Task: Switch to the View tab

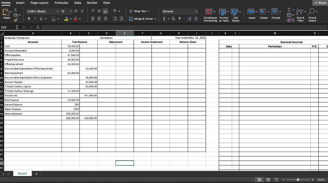Action: [106, 3]
